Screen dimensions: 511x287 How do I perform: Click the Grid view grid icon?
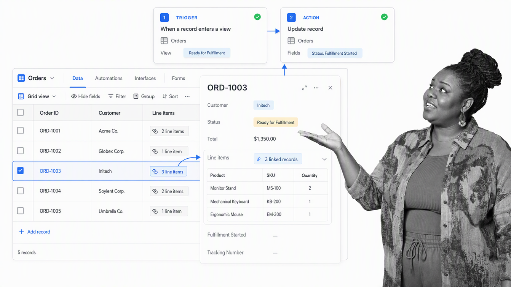[x=21, y=96]
